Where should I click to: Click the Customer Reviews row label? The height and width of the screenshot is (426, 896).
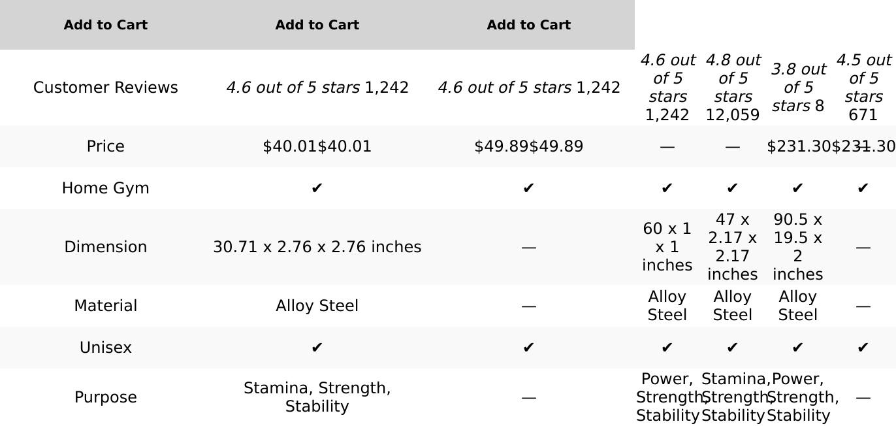point(105,88)
